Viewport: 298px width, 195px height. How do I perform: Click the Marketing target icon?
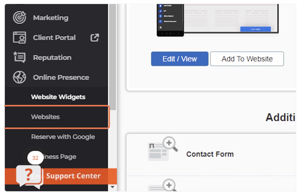tap(19, 18)
